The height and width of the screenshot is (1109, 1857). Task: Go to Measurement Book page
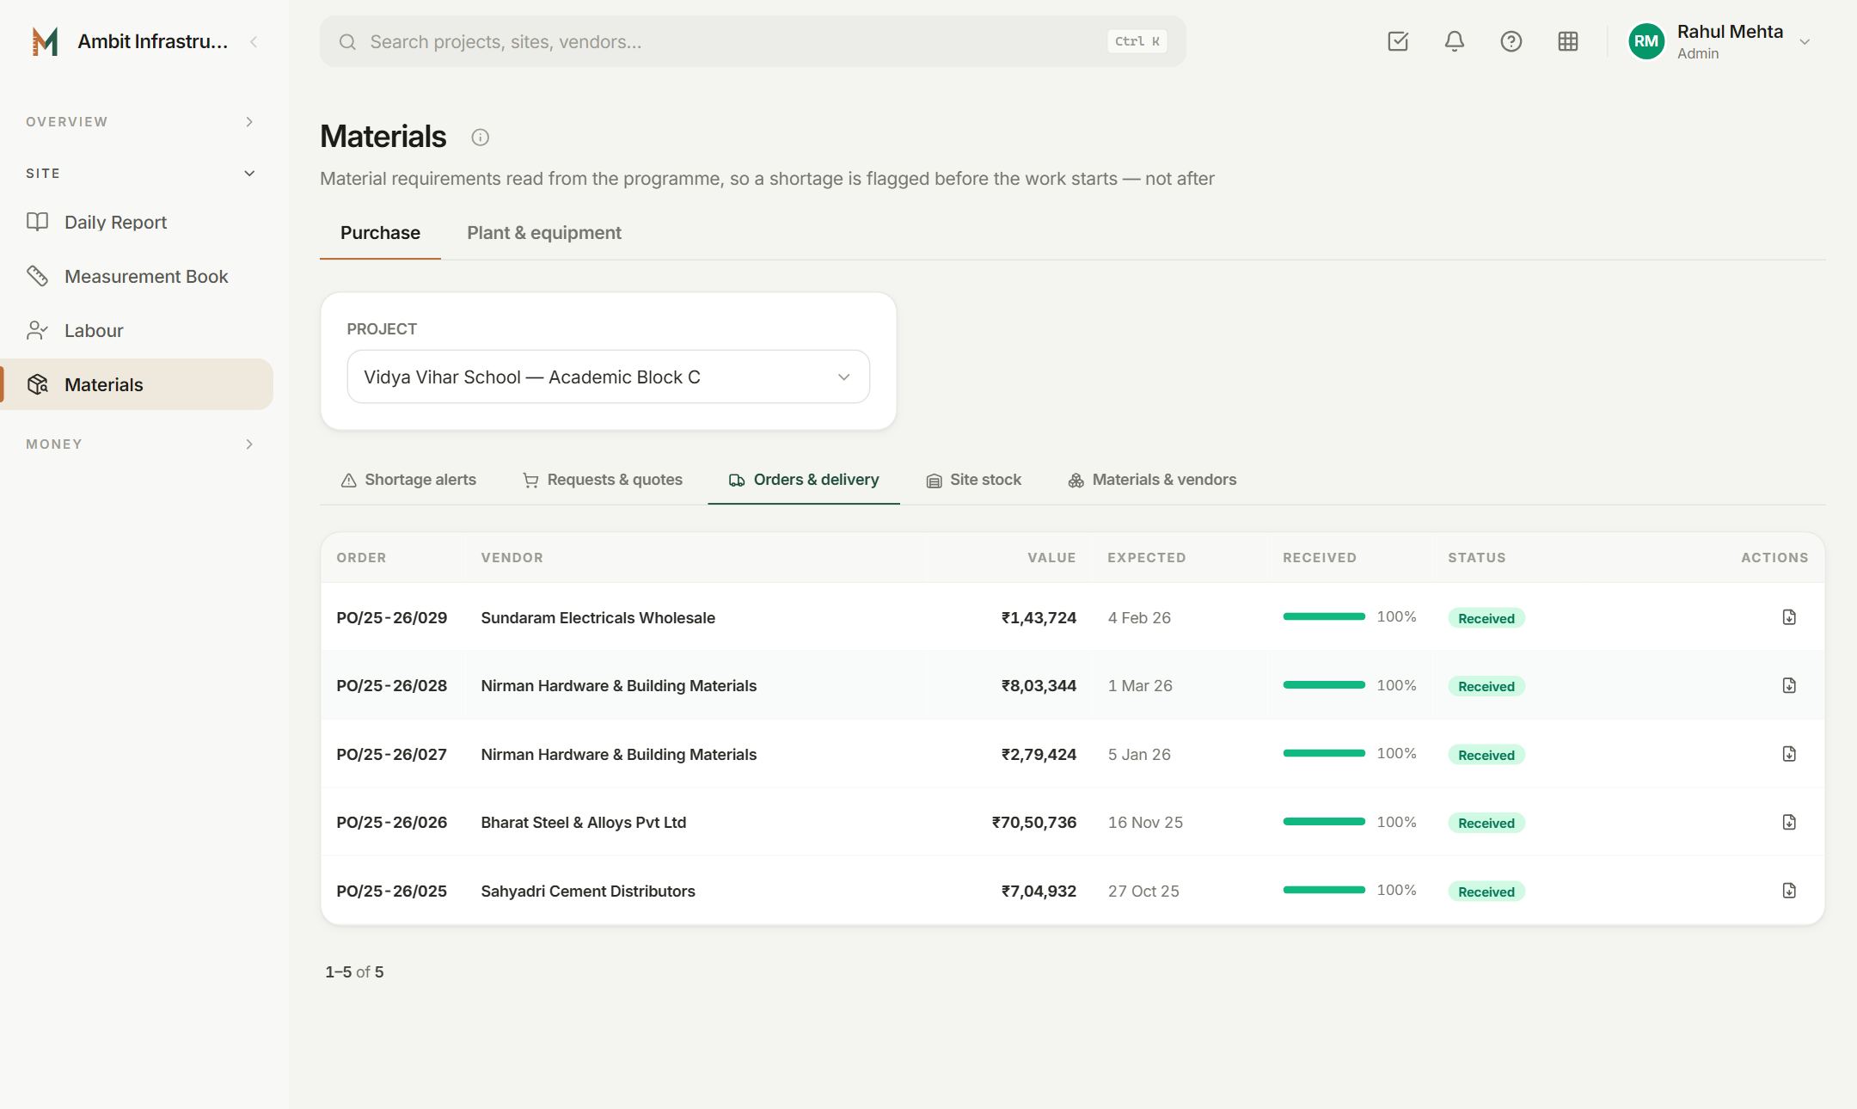point(138,276)
